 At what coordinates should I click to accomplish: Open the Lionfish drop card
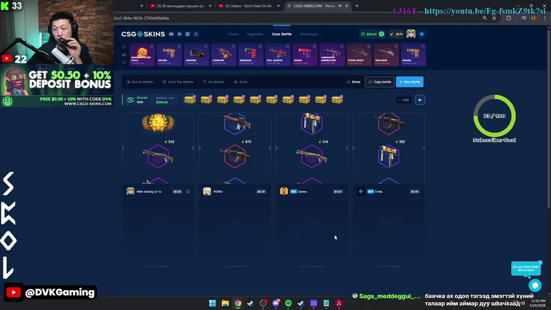pos(223,55)
